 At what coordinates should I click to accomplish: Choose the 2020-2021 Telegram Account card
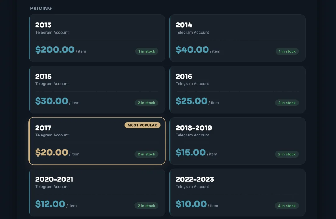click(97, 193)
